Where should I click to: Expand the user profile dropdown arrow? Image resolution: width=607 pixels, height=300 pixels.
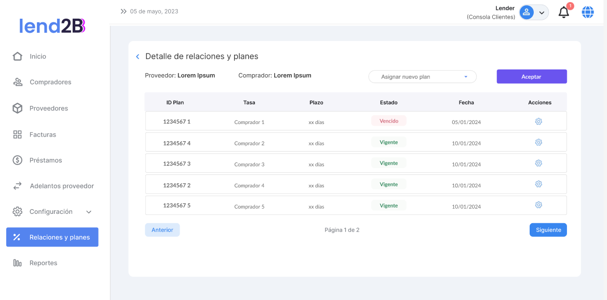click(x=542, y=12)
